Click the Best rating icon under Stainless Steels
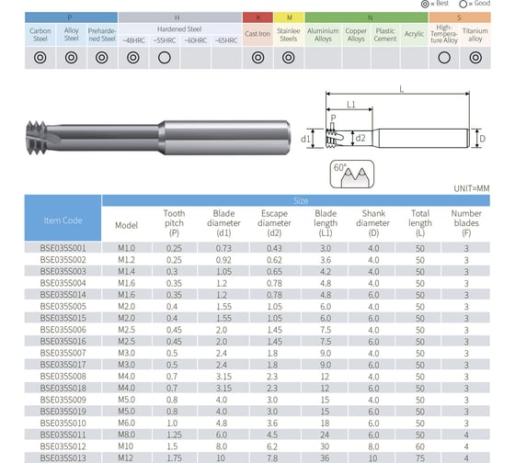515x463 pixels. tap(289, 58)
